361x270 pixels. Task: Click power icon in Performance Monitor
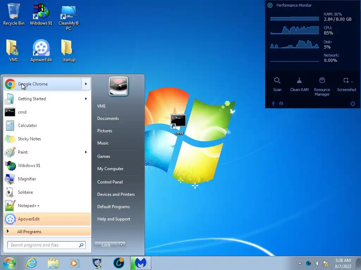353,104
